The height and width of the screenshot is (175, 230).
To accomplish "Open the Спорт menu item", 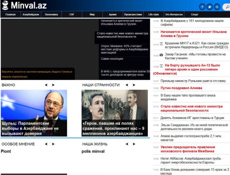I will click(194, 14).
